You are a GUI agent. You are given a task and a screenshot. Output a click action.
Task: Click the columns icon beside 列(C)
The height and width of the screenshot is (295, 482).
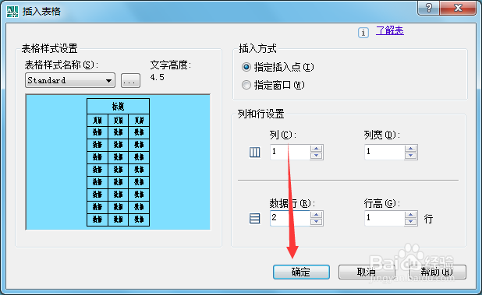(x=254, y=152)
